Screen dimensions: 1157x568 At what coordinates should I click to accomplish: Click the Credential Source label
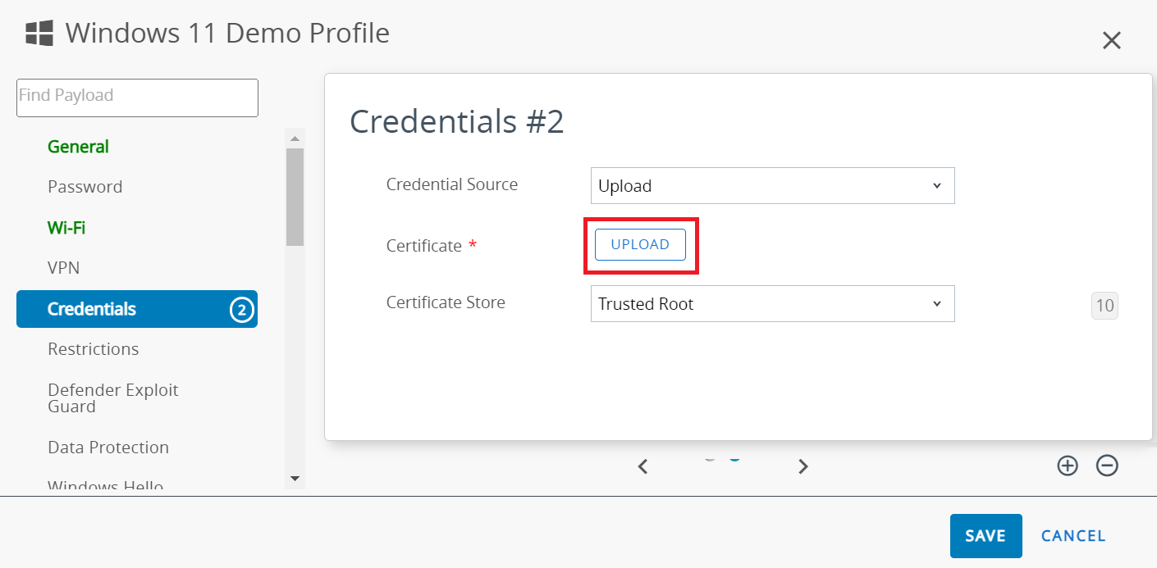(x=452, y=184)
